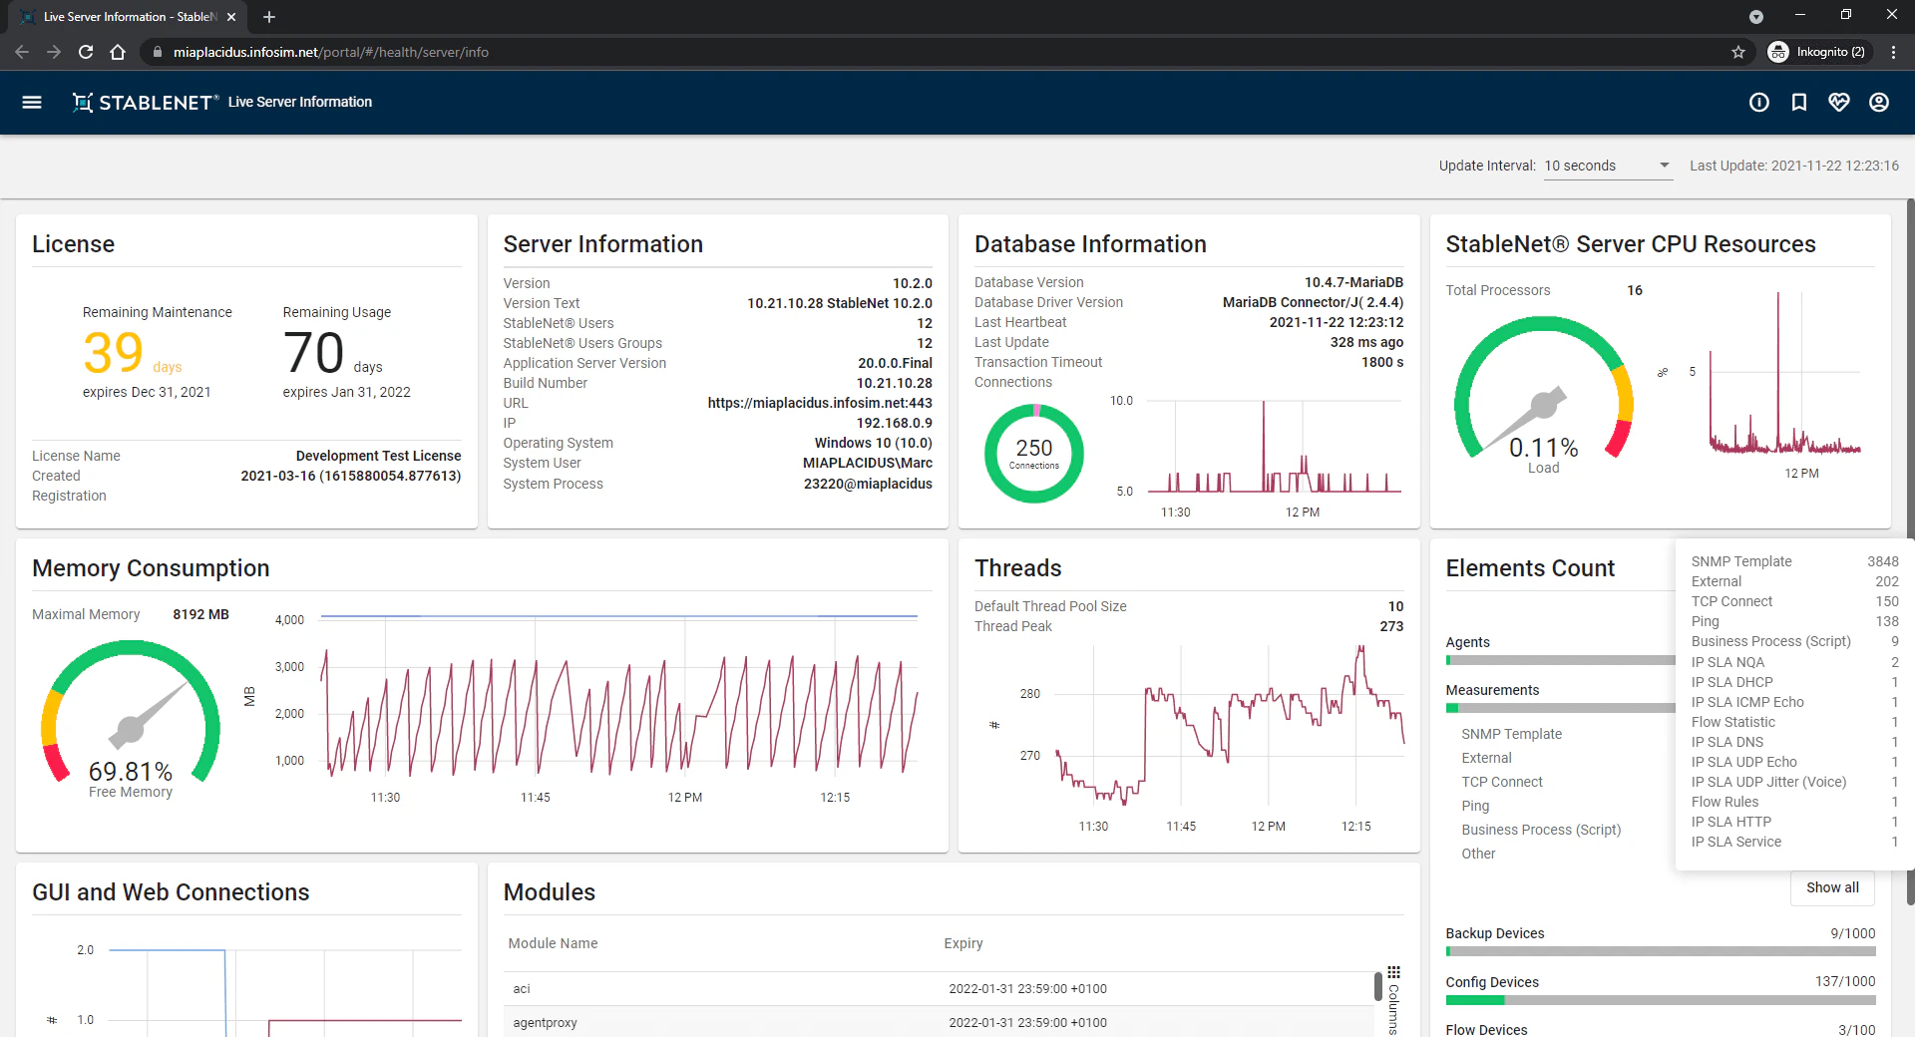Click the Inkognito profile button
The image size is (1915, 1037).
(x=1817, y=52)
